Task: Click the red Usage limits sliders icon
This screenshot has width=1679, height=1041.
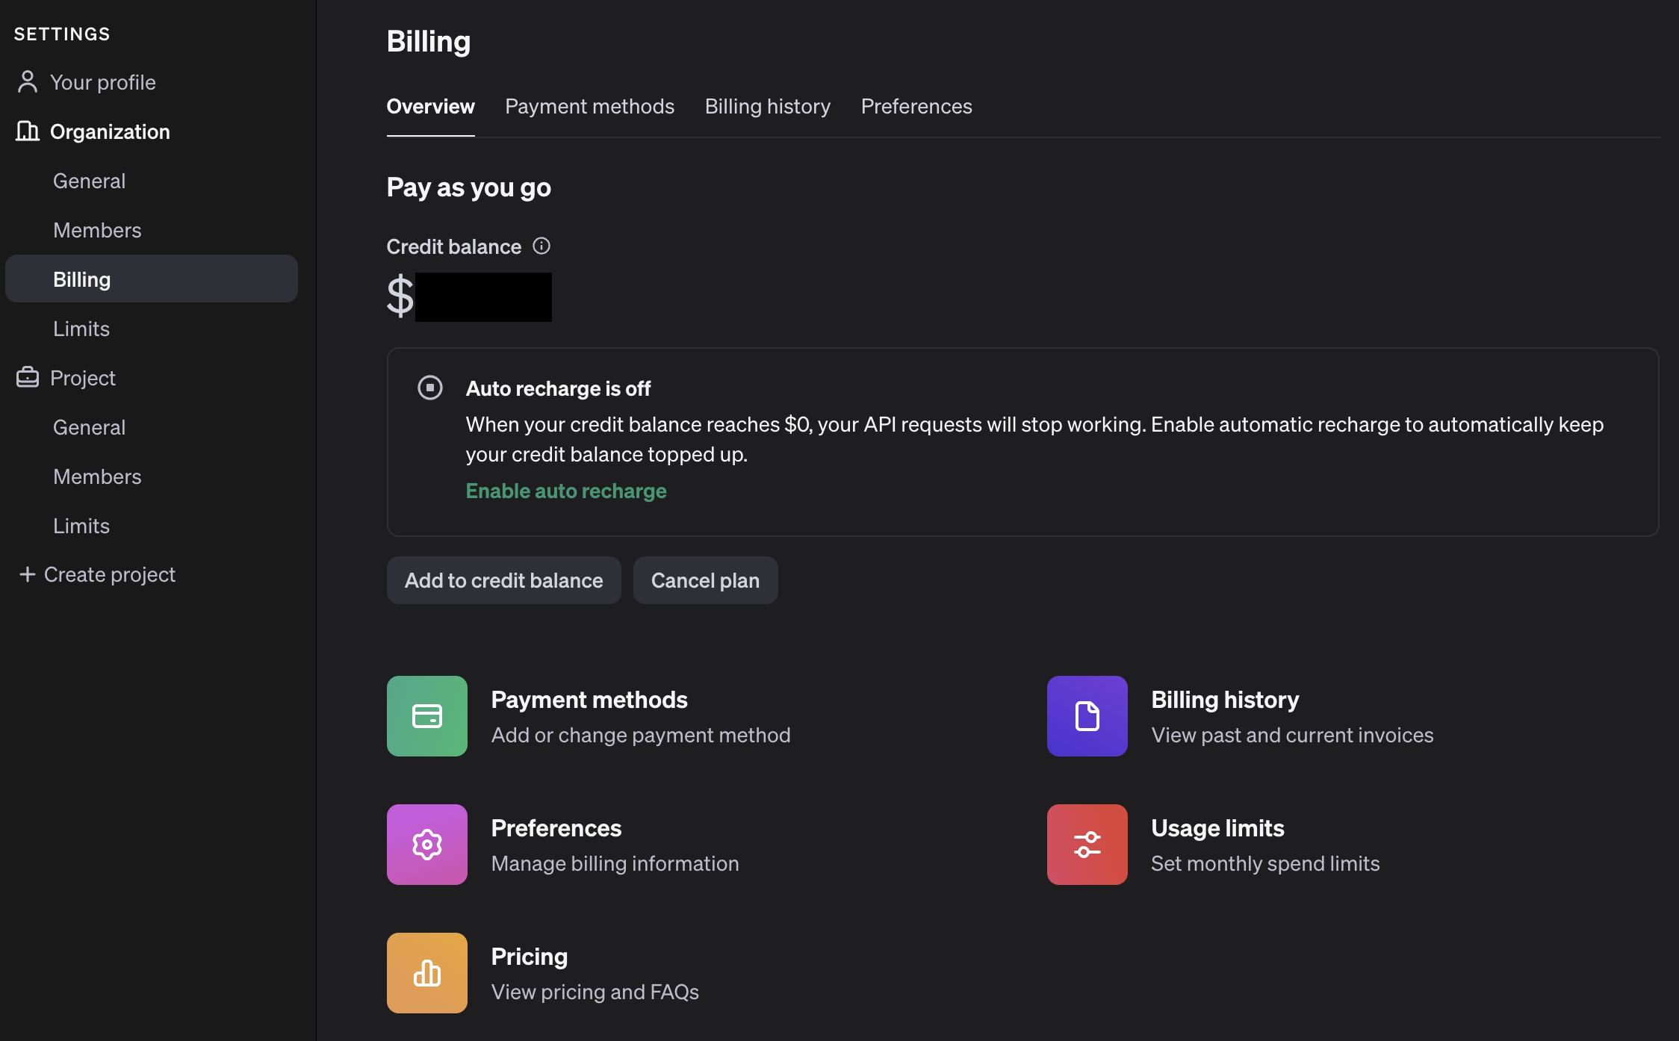Action: pyautogui.click(x=1087, y=845)
